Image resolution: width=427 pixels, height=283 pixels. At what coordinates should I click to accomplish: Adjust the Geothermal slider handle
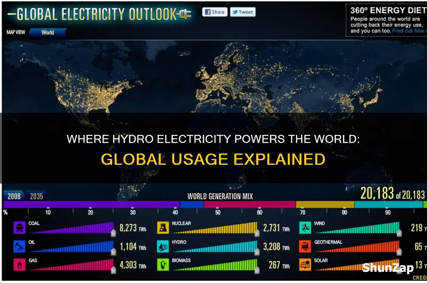399,252
